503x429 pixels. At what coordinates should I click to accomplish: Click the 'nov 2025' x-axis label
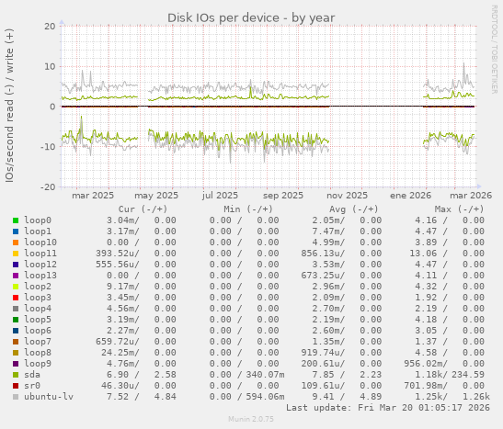click(347, 196)
